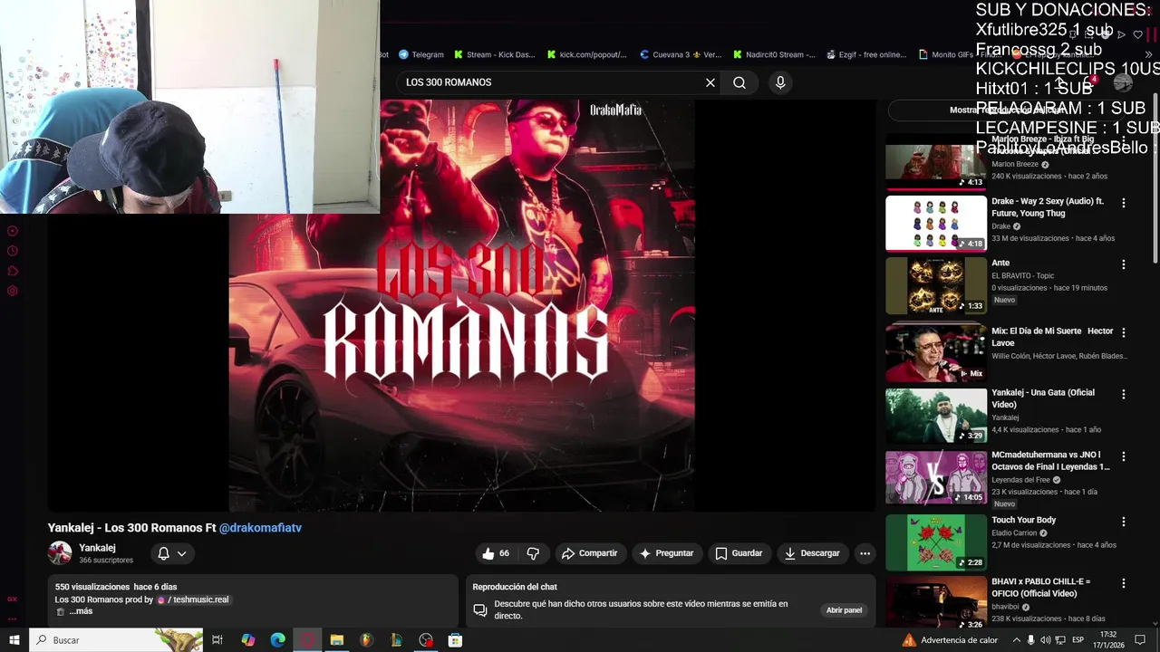This screenshot has width=1160, height=652.
Task: Open Ezgif free online bookmark
Action: coord(867,54)
